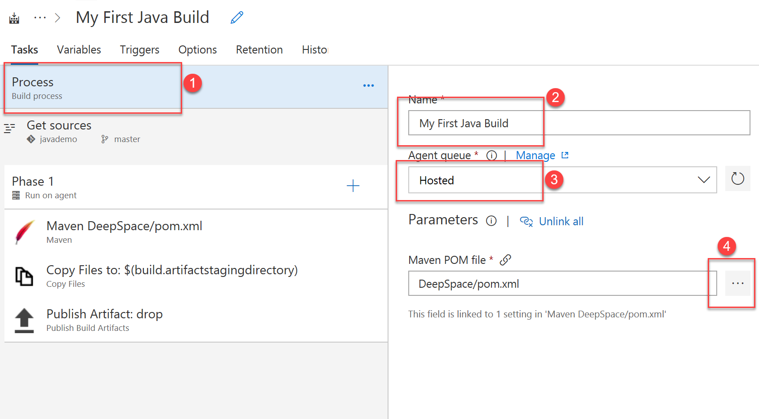Image resolution: width=759 pixels, height=419 pixels.
Task: Browse for POM file with ellipsis button
Action: click(737, 283)
